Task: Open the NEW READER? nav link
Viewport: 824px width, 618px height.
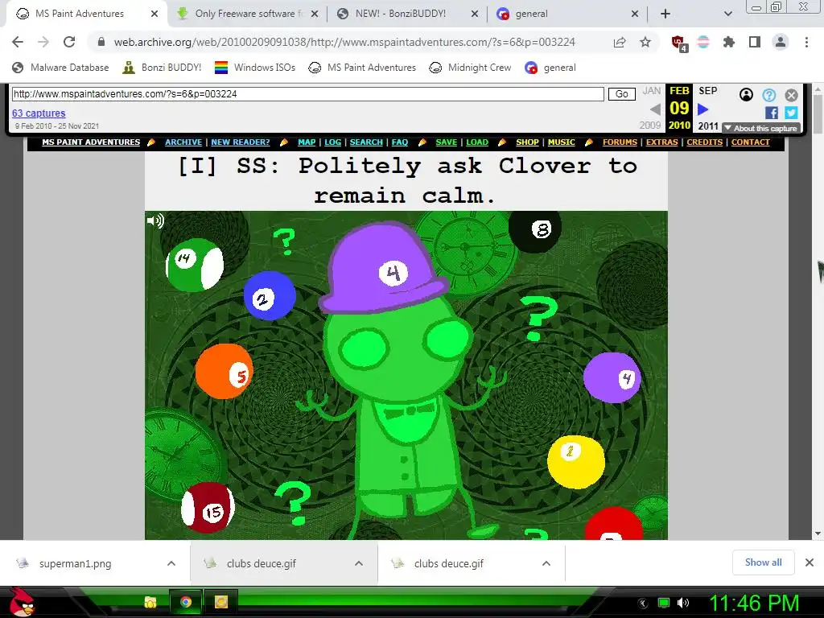Action: (240, 142)
